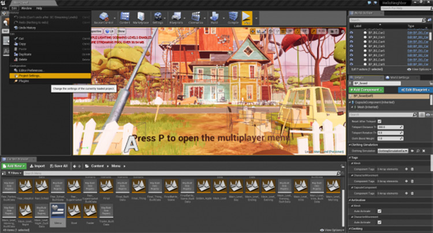The width and height of the screenshot is (433, 233).
Task: Click the Compile toolbar button
Action: [233, 18]
